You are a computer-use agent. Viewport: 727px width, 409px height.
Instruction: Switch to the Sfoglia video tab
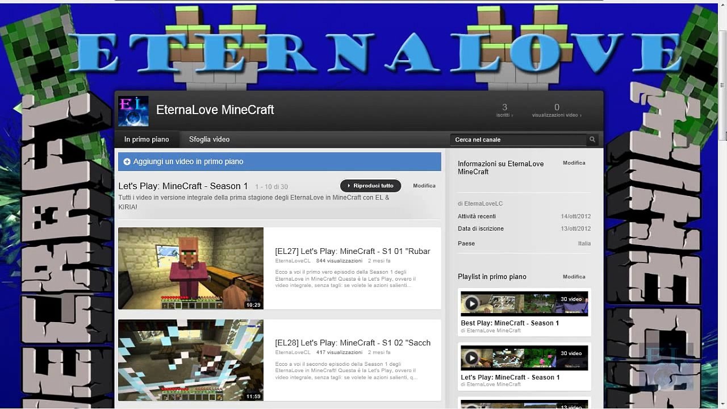(209, 139)
